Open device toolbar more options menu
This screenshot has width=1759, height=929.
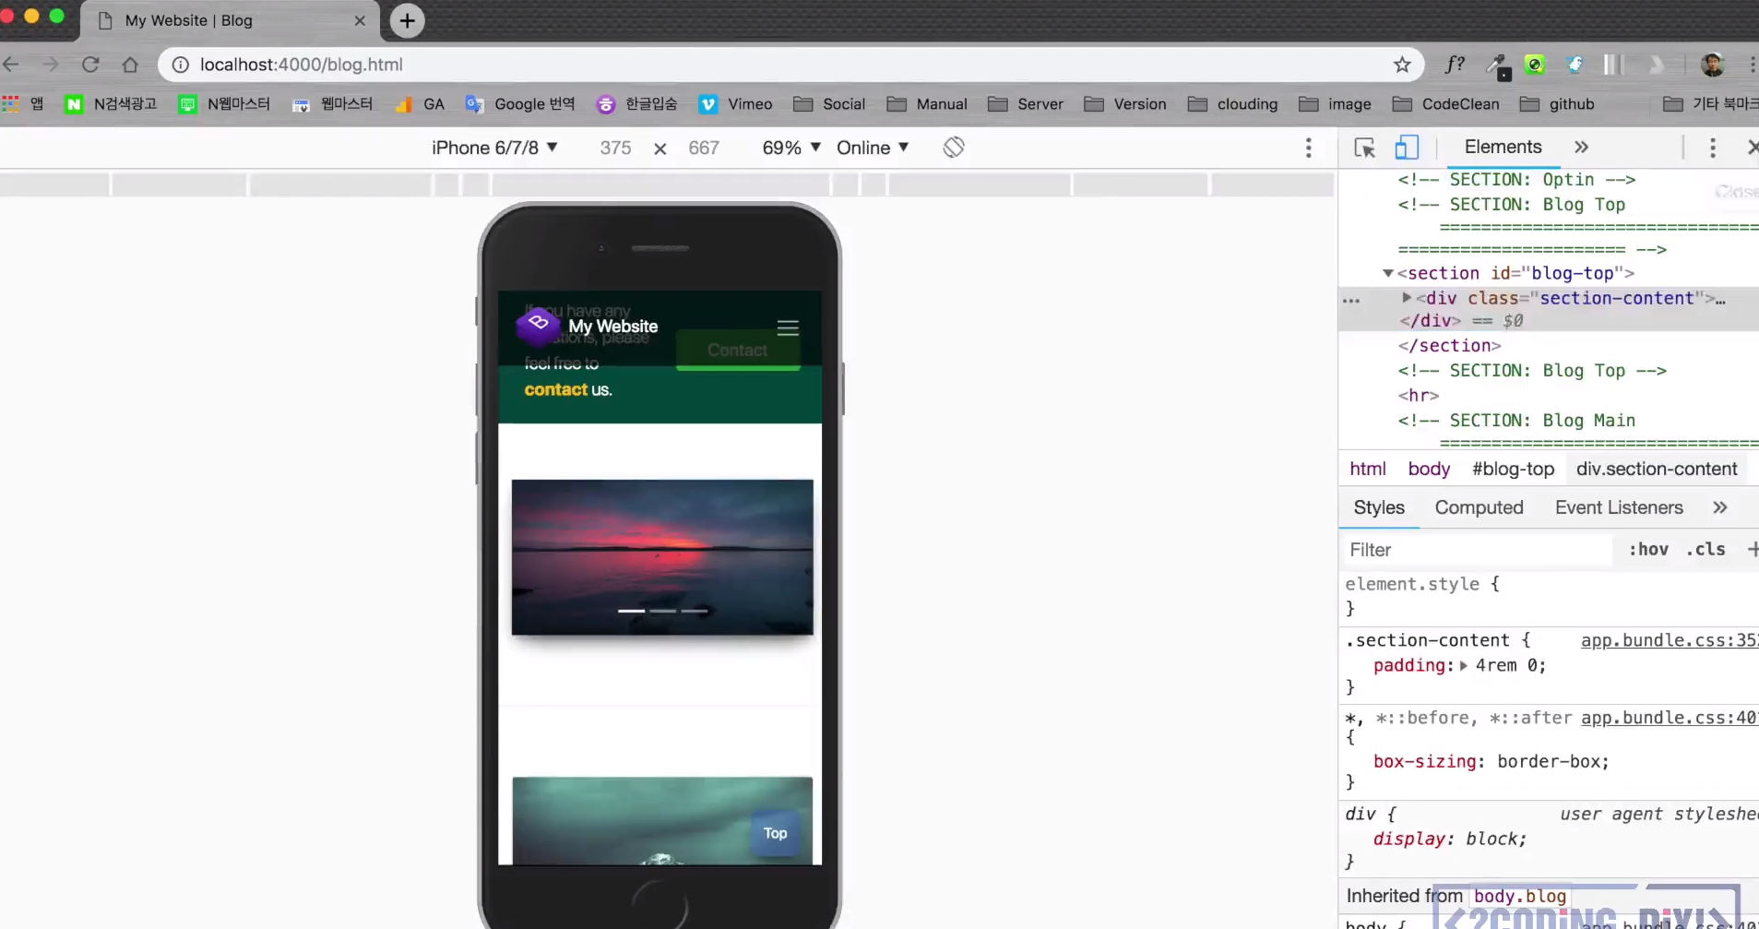[1308, 148]
